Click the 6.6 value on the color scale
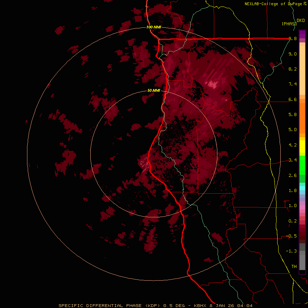Image resolution: width=308 pixels, height=308 pixels. pyautogui.click(x=293, y=99)
